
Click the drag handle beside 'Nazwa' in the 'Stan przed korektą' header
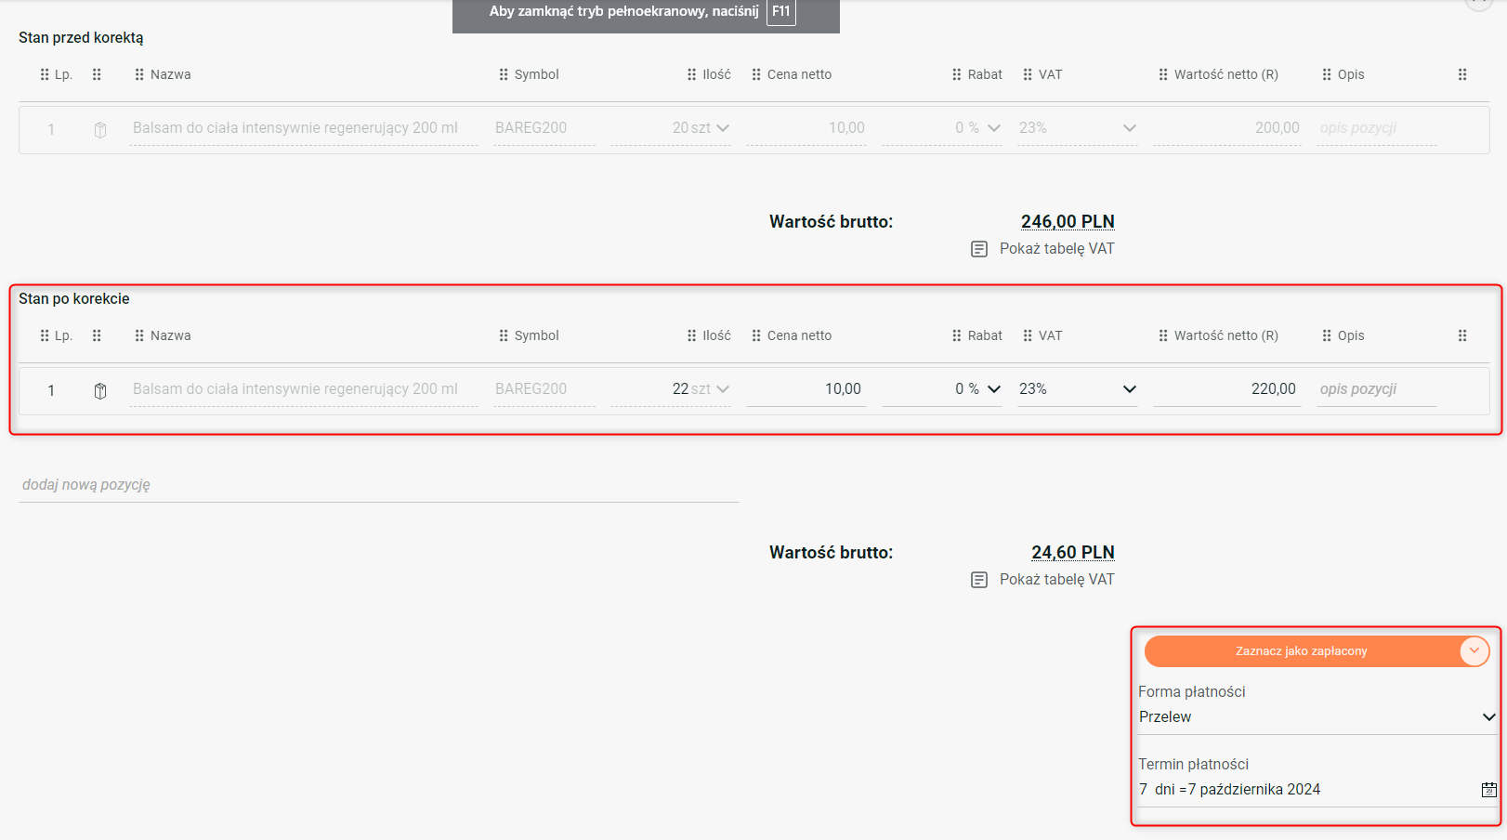(x=139, y=74)
